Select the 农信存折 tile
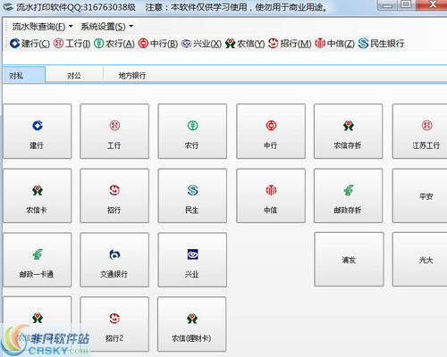The height and width of the screenshot is (357, 447). [x=348, y=131]
